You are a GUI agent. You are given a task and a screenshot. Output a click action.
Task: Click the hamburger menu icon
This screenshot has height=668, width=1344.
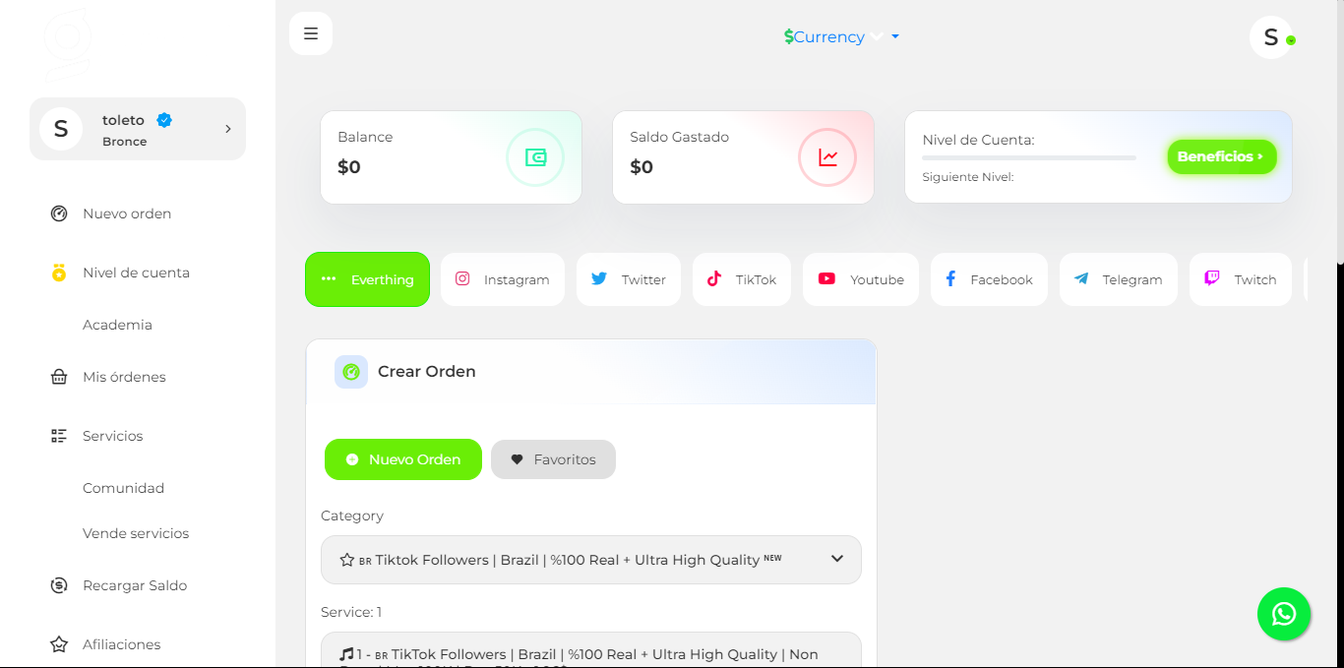coord(311,33)
